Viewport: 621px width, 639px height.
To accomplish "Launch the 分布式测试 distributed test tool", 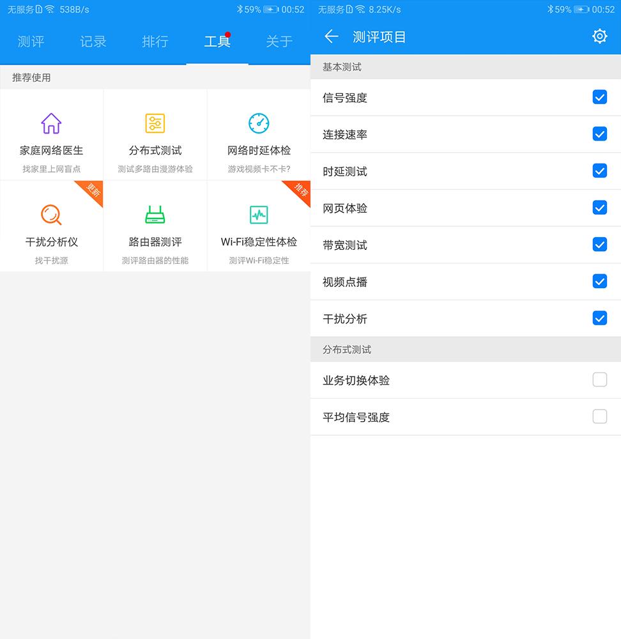I will click(x=155, y=134).
